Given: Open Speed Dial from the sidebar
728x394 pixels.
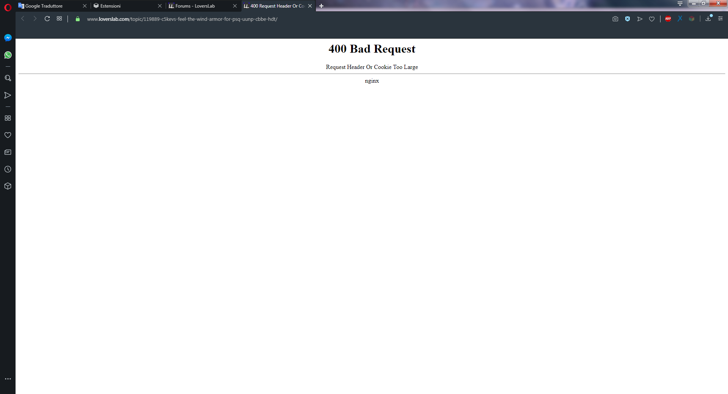Looking at the screenshot, I should pyautogui.click(x=8, y=118).
